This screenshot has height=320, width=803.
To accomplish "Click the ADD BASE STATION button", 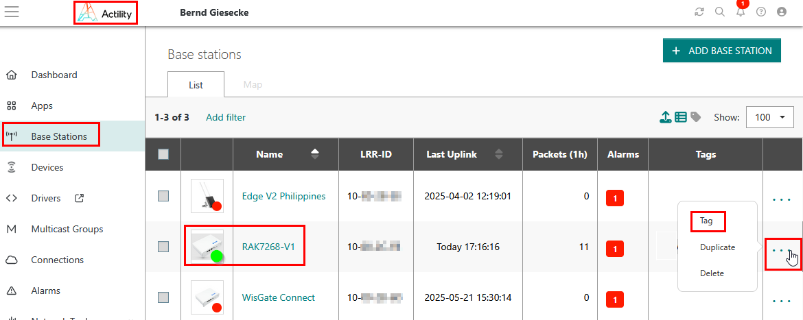I will 721,51.
